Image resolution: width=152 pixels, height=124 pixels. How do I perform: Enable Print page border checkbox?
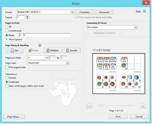click(7, 67)
